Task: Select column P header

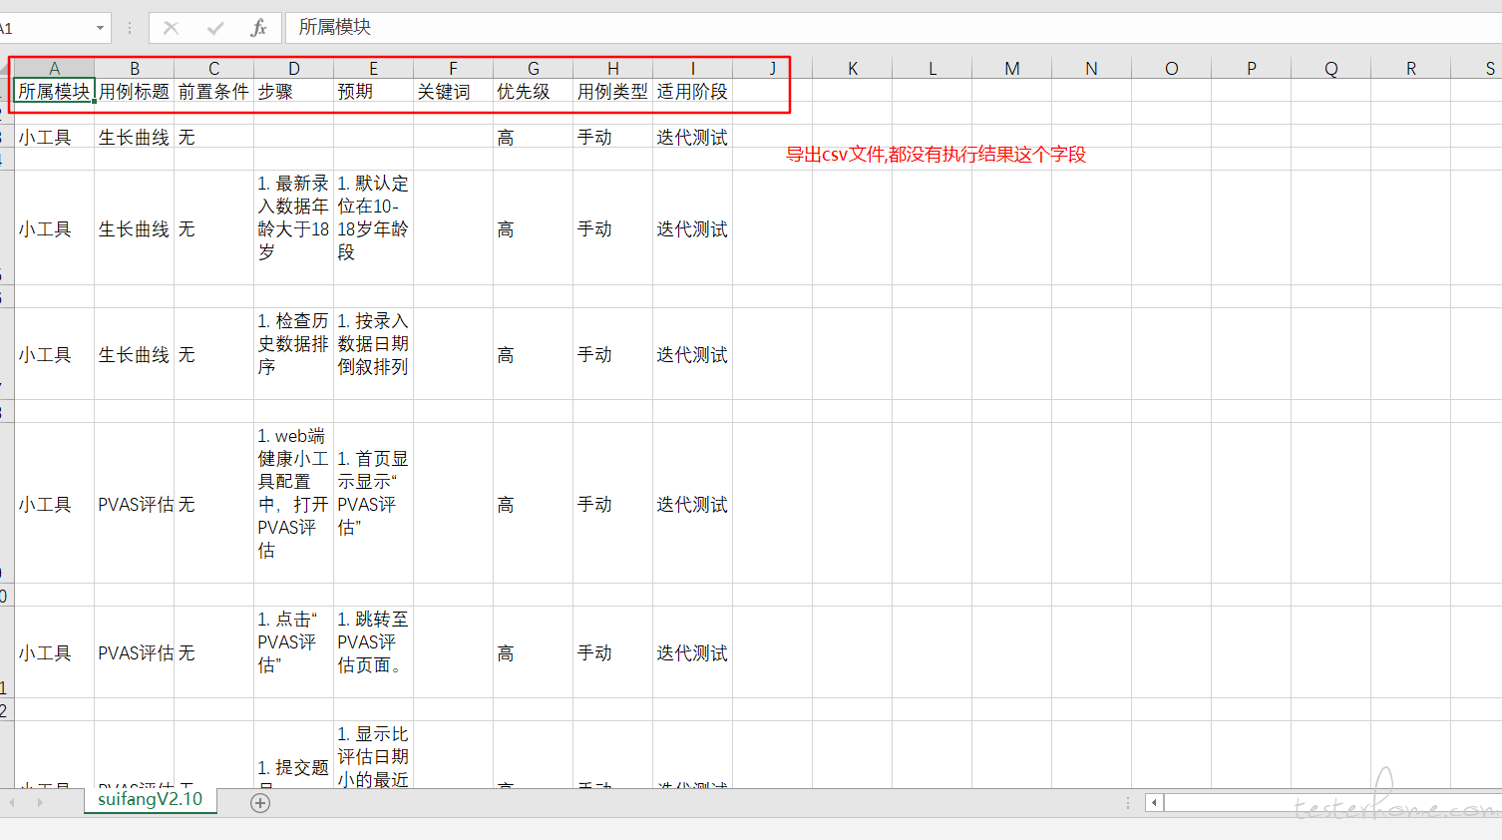Action: 1252,68
